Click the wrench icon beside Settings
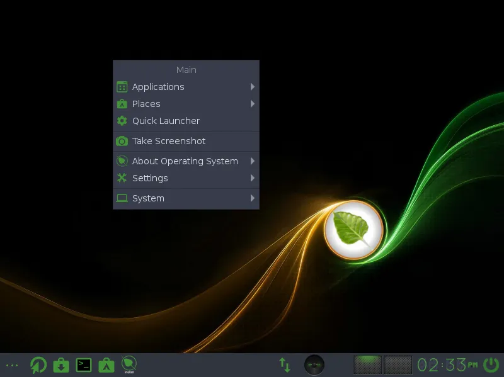The height and width of the screenshot is (377, 504). click(122, 178)
